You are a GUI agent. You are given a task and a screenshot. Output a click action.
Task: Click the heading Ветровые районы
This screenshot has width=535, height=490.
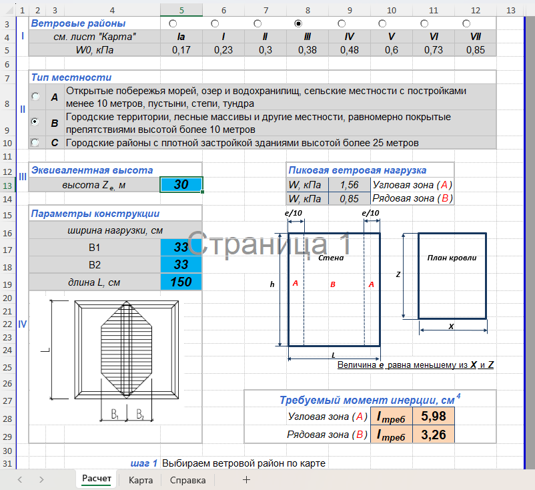pos(78,23)
